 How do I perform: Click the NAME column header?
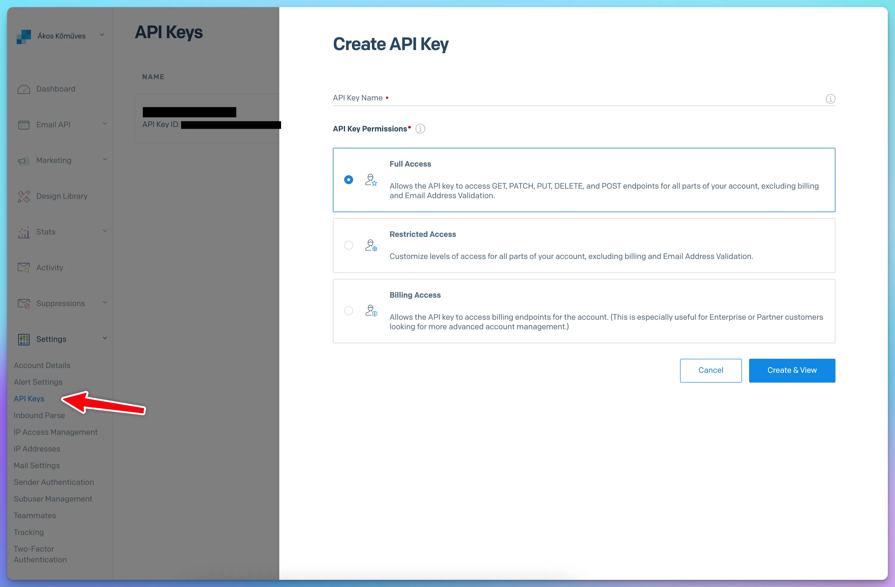point(153,77)
